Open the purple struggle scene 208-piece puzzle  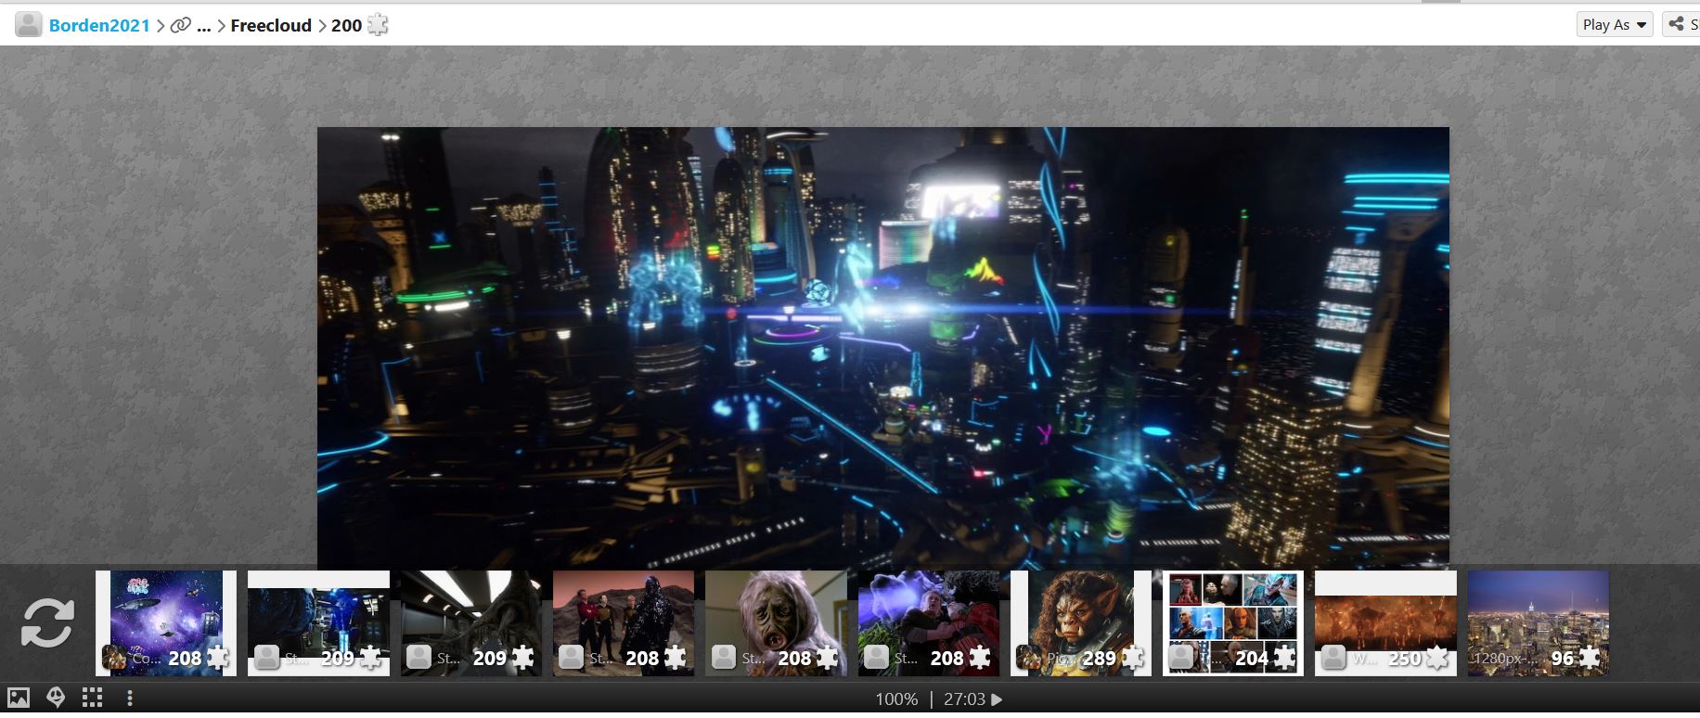click(929, 622)
